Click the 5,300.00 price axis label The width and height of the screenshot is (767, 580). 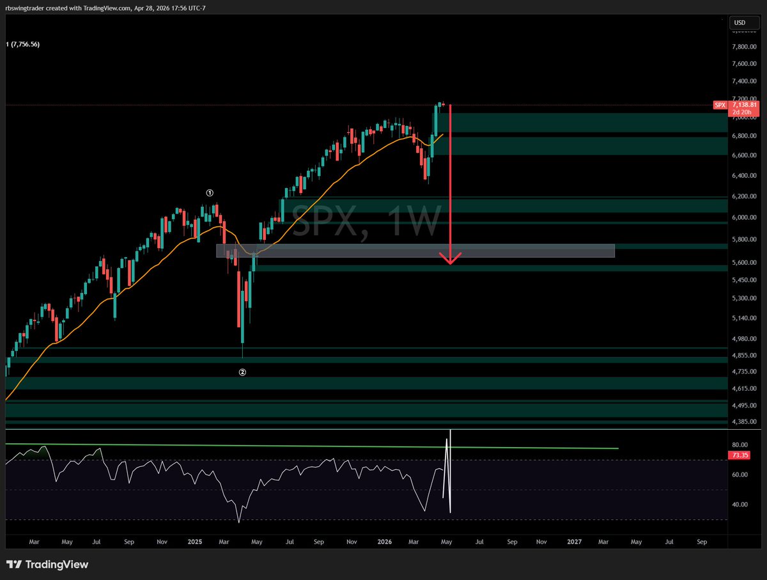coord(745,299)
